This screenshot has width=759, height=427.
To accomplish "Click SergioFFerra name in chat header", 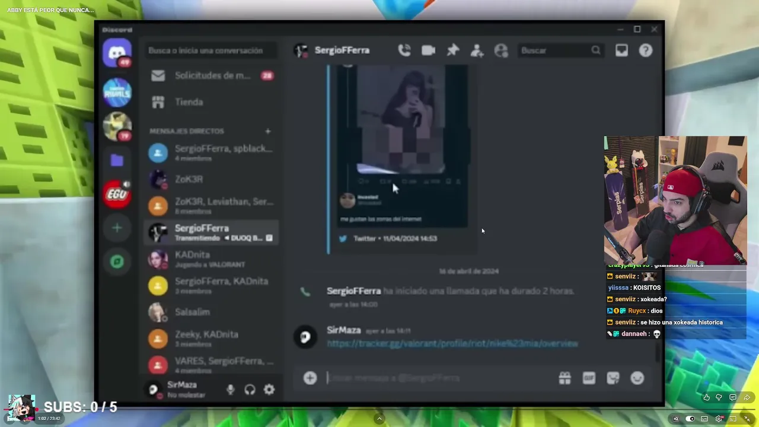I will (x=342, y=50).
